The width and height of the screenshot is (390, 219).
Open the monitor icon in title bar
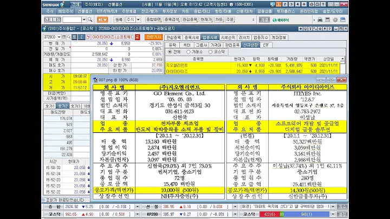click(272, 4)
